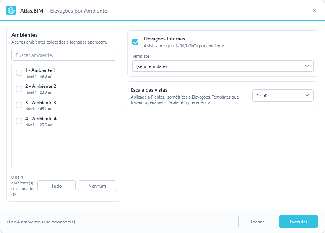Uncheck the Elevações Internas checkbox
This screenshot has width=325, height=233.
tap(135, 42)
